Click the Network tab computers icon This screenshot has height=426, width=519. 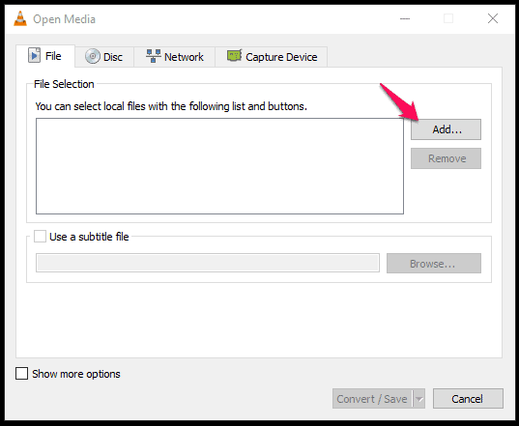(x=154, y=56)
